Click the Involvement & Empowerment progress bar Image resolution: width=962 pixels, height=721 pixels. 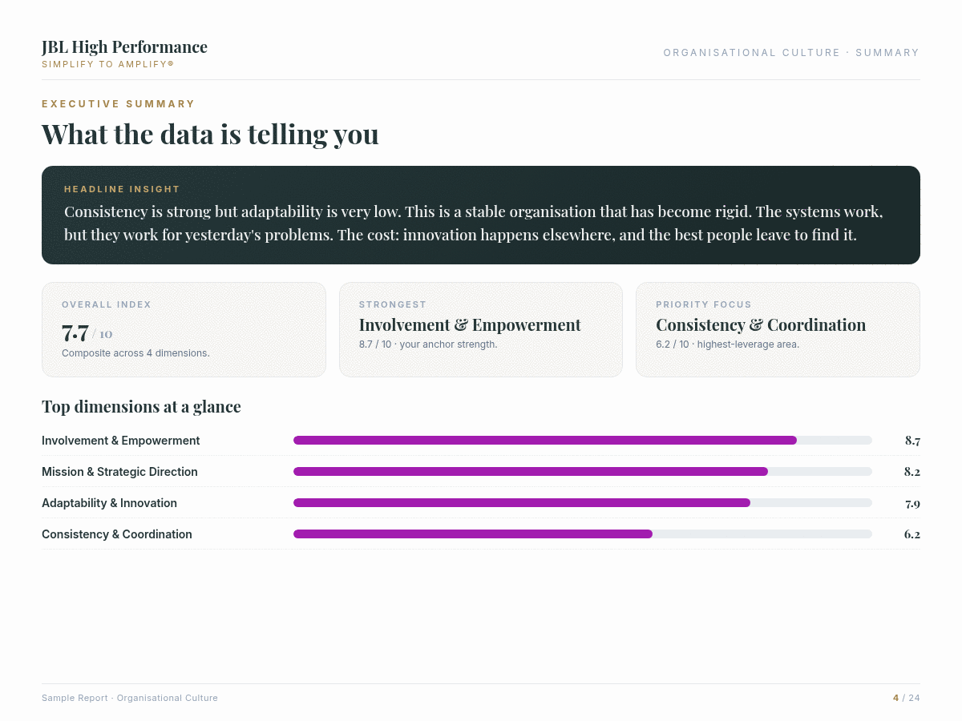583,441
